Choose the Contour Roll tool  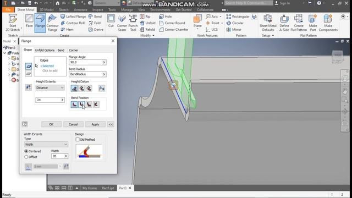click(73, 23)
